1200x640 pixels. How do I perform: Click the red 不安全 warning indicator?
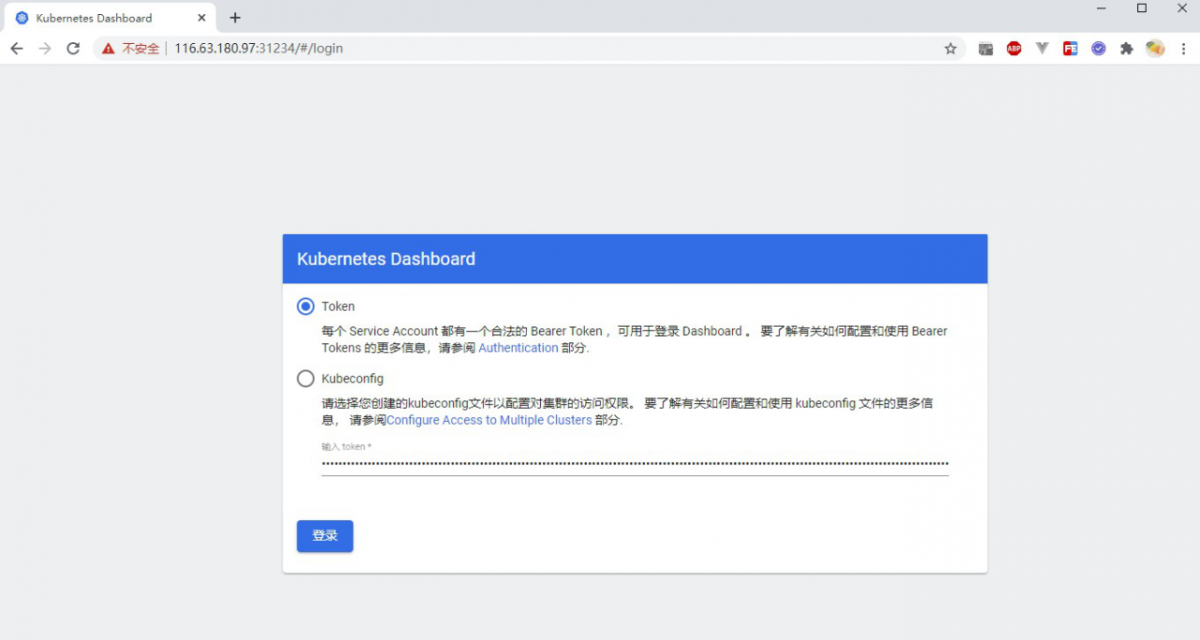[x=137, y=48]
